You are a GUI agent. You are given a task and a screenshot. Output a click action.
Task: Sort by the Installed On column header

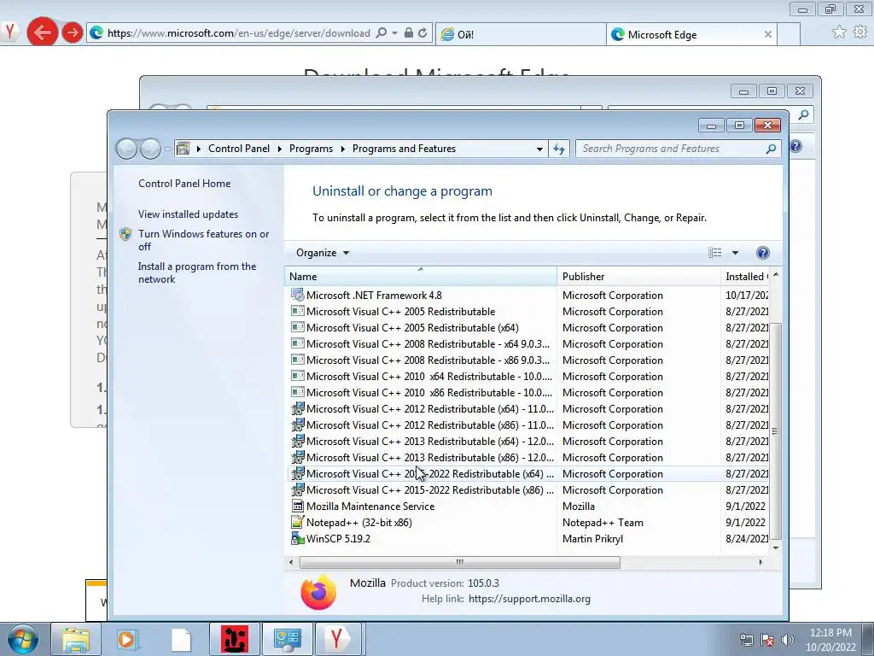click(x=745, y=276)
